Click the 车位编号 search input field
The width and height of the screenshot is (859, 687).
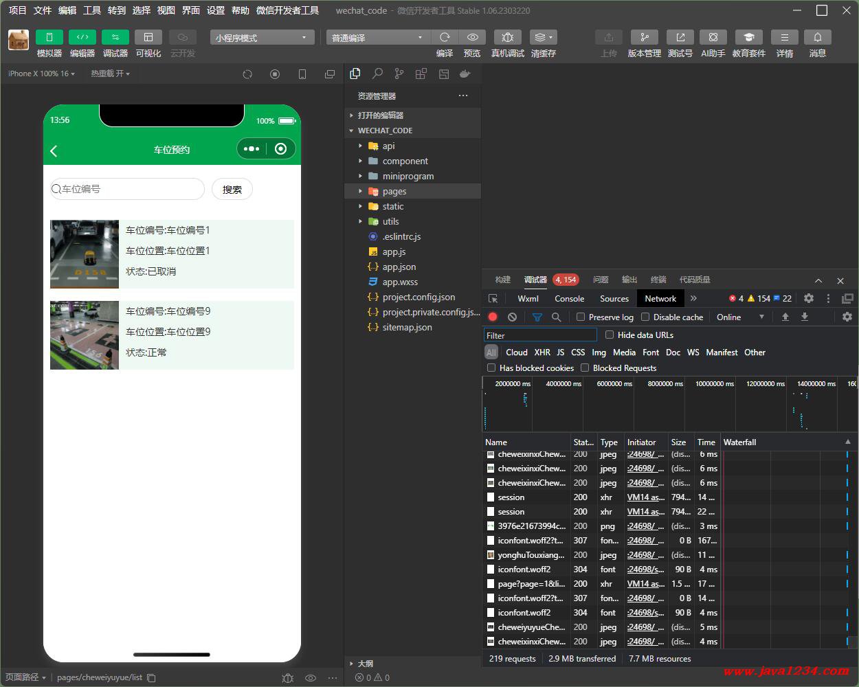(x=127, y=189)
